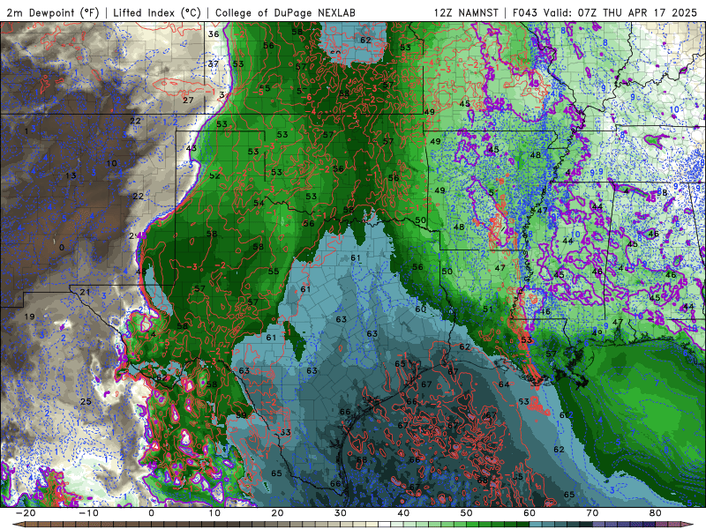
Task: Click the -10 label on the color scale
Action: [88, 513]
